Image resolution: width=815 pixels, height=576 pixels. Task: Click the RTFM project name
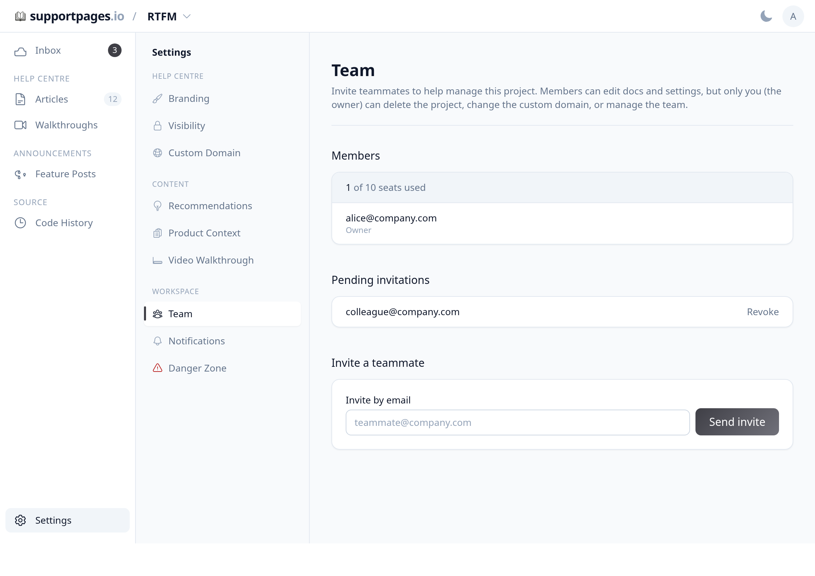162,16
